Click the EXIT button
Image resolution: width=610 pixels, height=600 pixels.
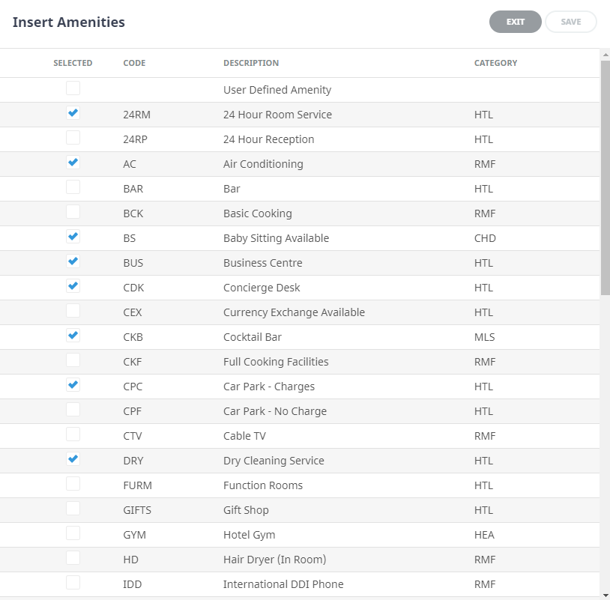click(515, 22)
